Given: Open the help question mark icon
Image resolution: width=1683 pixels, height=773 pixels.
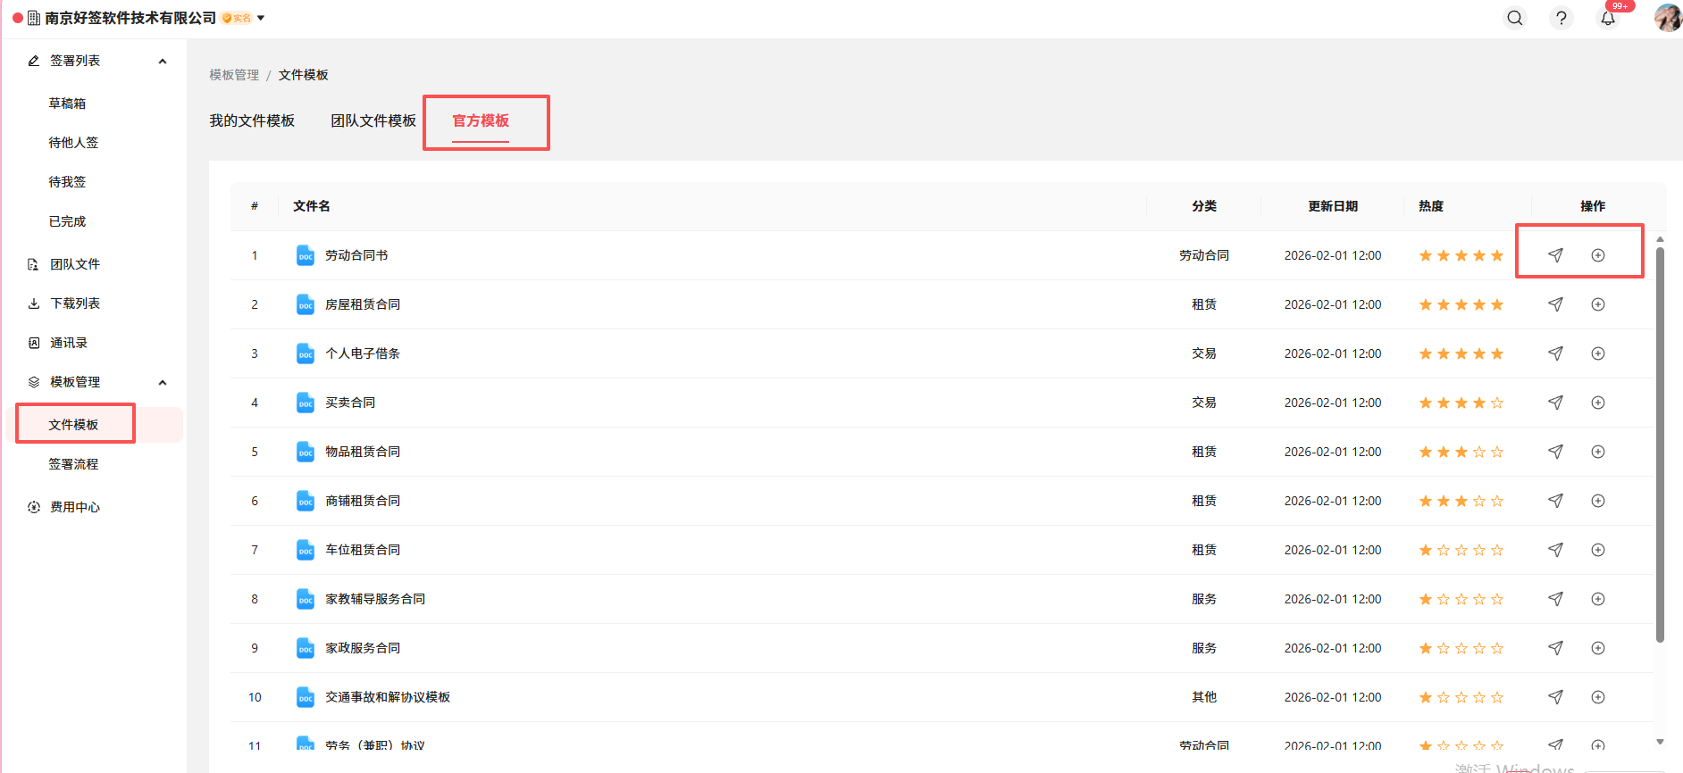Looking at the screenshot, I should point(1561,18).
